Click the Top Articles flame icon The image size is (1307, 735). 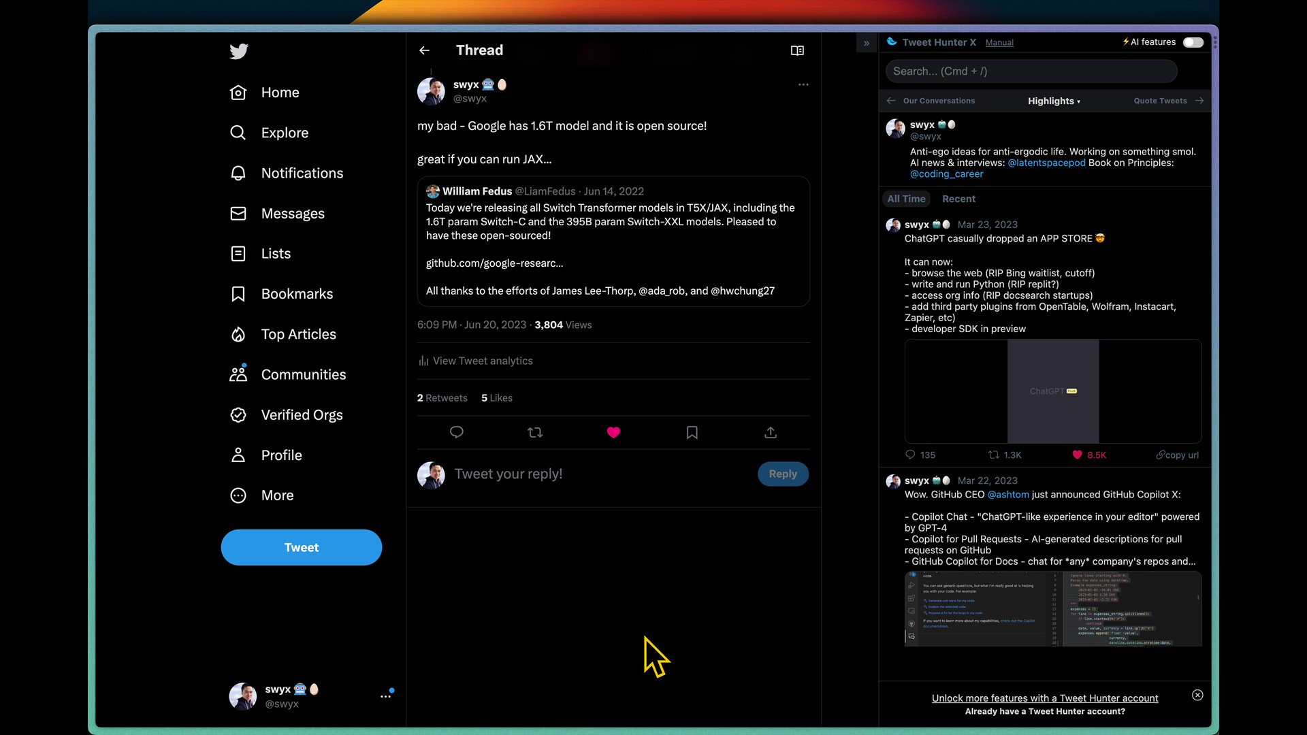pyautogui.click(x=238, y=334)
